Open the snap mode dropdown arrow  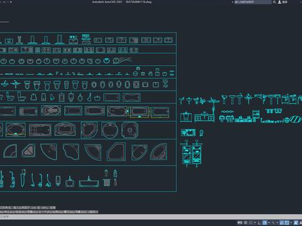pos(255,223)
